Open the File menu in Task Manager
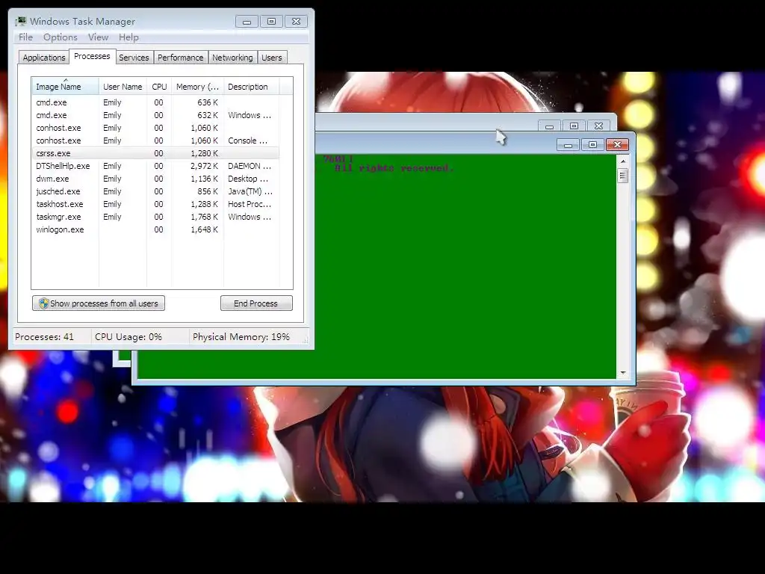 click(25, 37)
